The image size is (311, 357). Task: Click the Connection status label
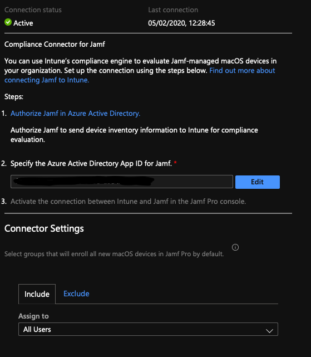pos(33,10)
